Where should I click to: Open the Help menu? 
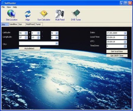pyautogui.click(x=15, y=7)
